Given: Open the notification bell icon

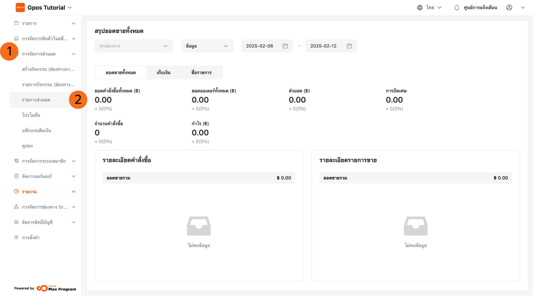Looking at the screenshot, I should 457,7.
